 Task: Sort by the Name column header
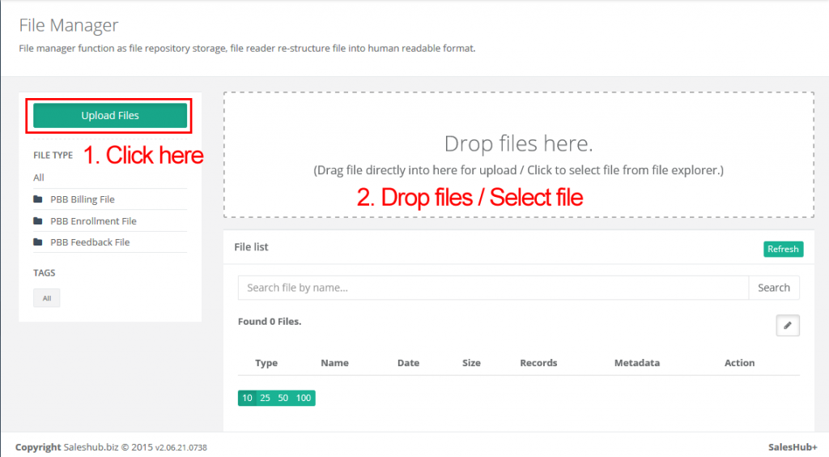pos(334,363)
